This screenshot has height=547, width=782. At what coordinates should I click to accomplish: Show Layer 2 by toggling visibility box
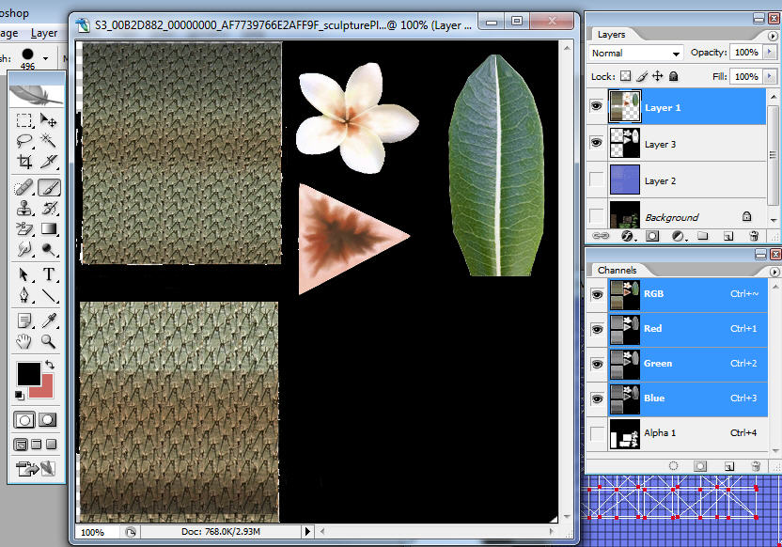[596, 180]
